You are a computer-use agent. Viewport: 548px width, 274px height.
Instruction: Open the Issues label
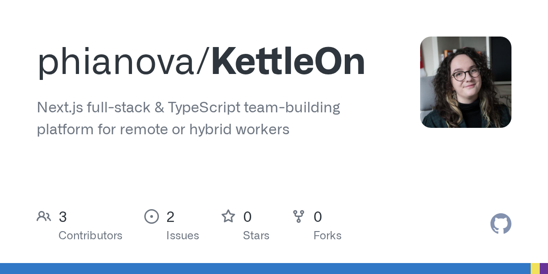pos(183,236)
